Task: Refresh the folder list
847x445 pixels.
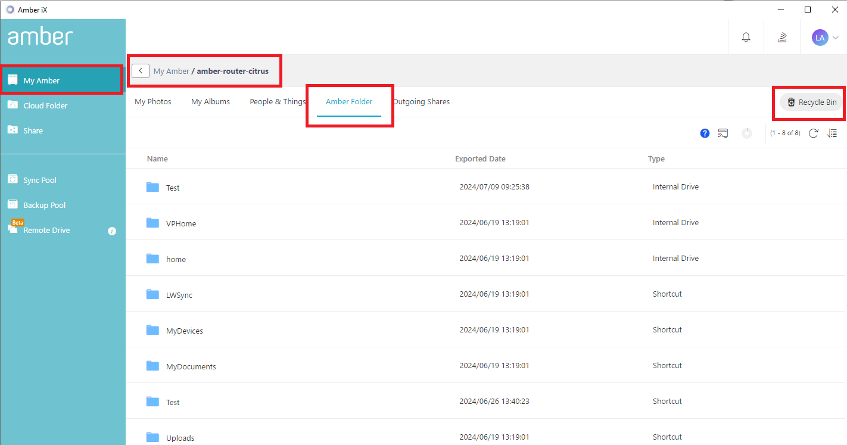Action: coord(813,133)
